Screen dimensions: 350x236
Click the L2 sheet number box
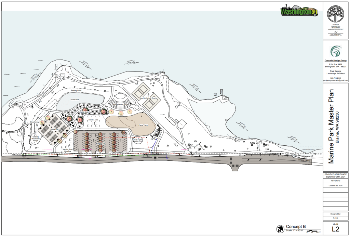335,229
